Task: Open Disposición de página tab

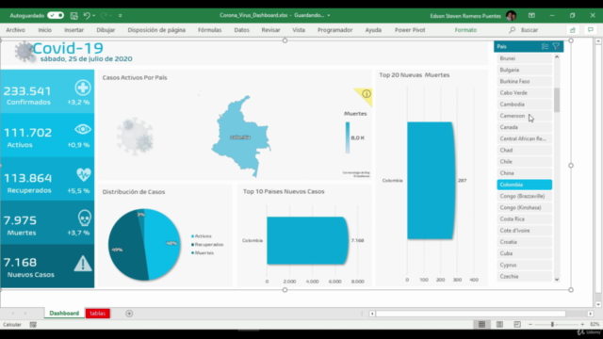Action: tap(156, 30)
